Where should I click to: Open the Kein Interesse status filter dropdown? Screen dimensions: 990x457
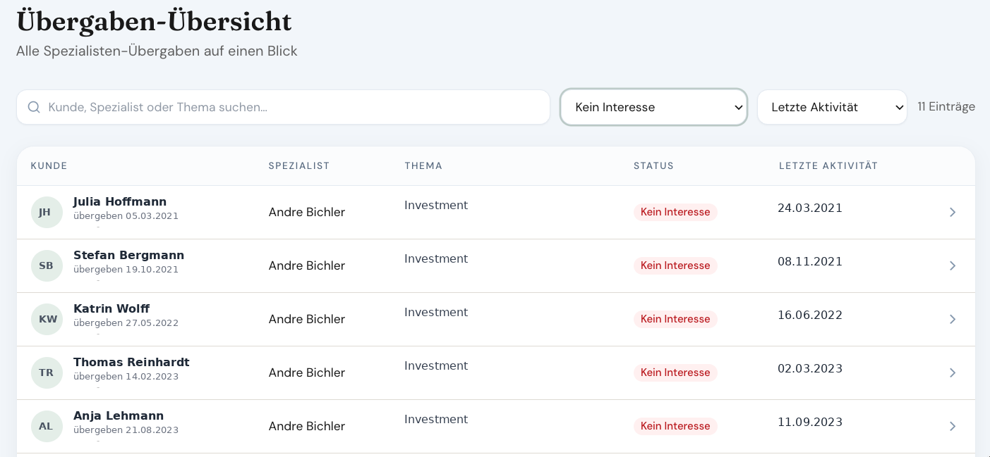point(653,107)
